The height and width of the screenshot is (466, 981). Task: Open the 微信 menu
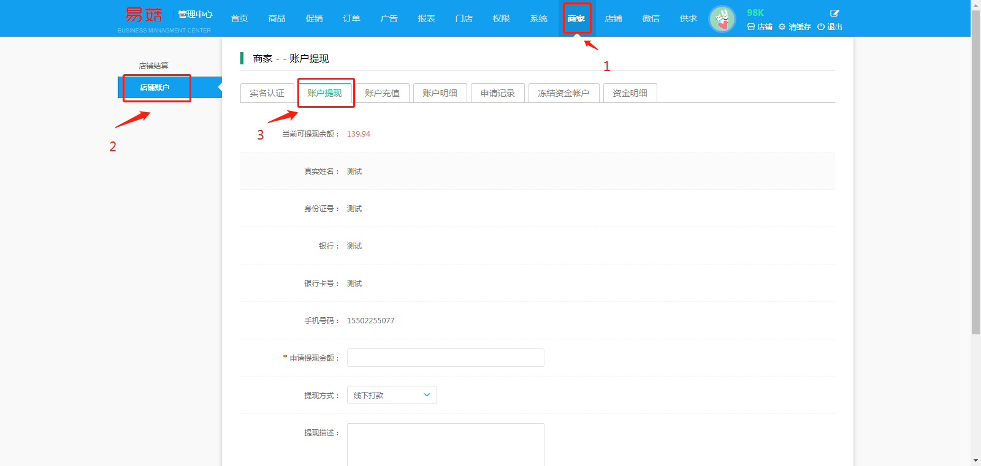click(x=651, y=18)
